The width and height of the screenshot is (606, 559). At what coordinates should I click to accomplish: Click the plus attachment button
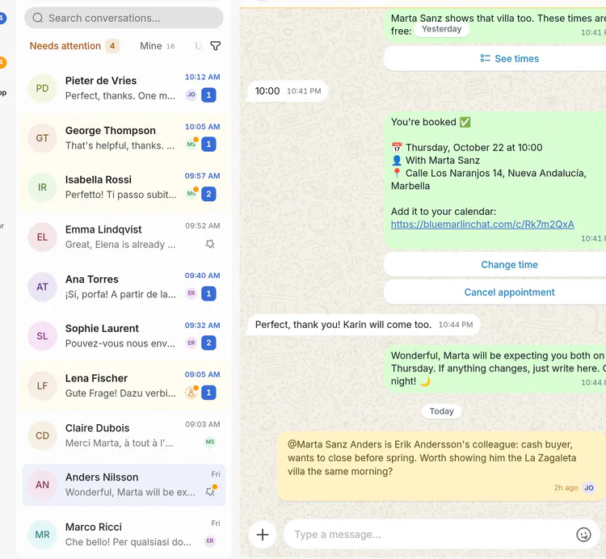click(263, 535)
